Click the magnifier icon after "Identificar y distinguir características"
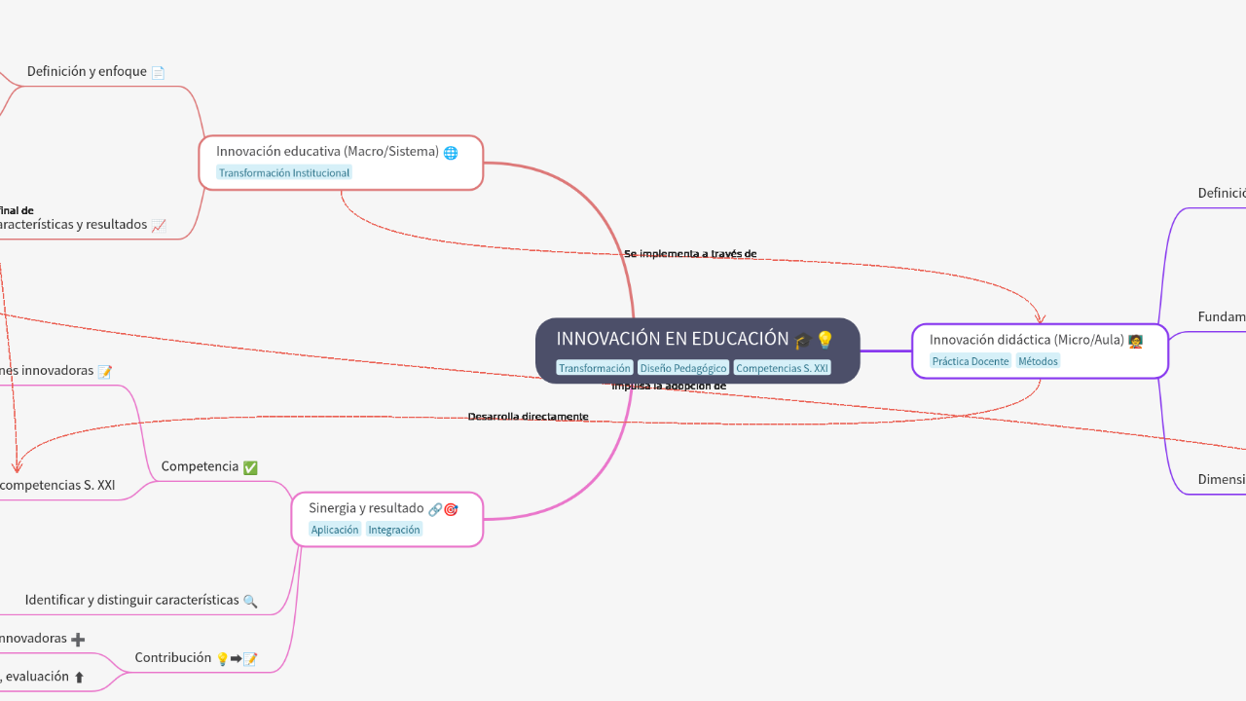Image resolution: width=1246 pixels, height=701 pixels. click(251, 601)
